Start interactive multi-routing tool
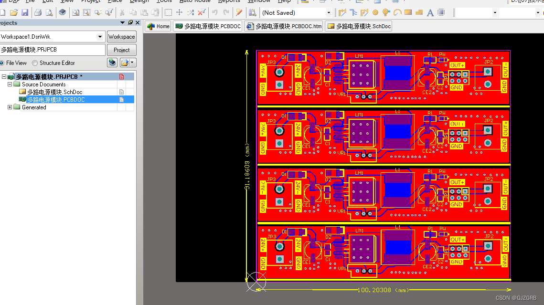544x305 pixels. coord(353,13)
